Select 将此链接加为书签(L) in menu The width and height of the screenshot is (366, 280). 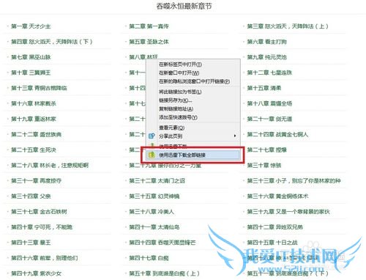click(x=180, y=92)
